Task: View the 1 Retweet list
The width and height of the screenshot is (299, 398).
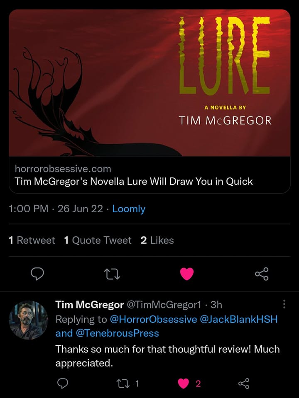Action: (32, 240)
